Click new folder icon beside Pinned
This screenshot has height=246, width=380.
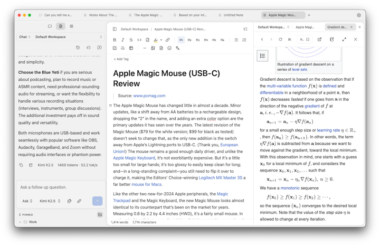pyautogui.click(x=100, y=215)
